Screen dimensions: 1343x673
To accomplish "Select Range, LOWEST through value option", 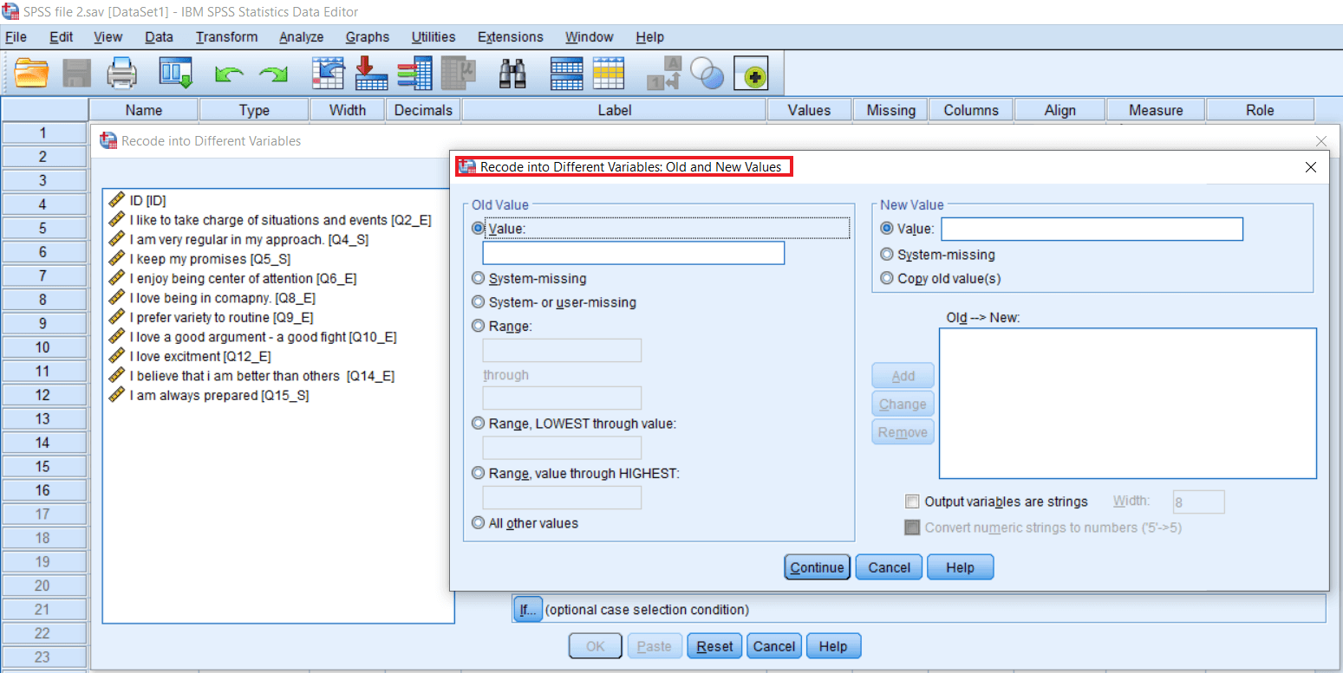I will click(x=478, y=424).
